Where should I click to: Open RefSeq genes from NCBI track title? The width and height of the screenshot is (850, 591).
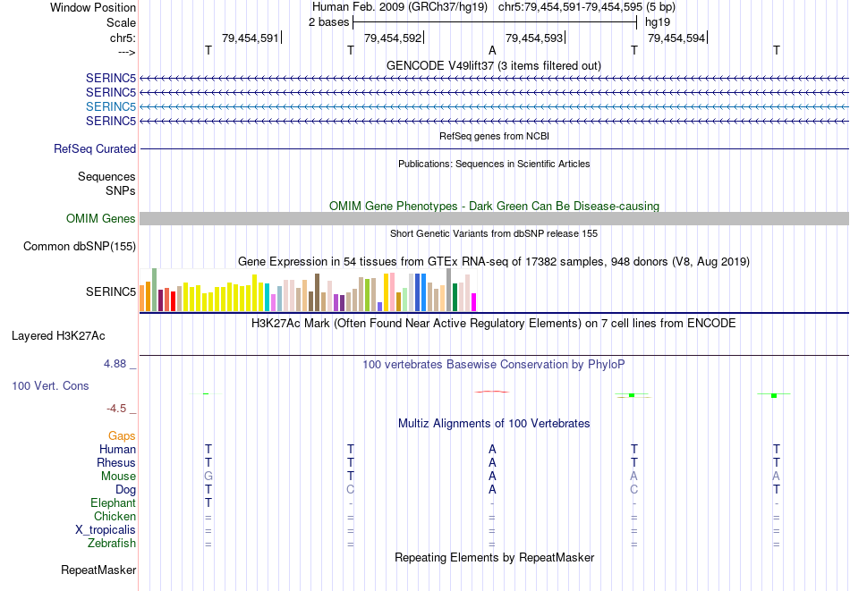494,136
